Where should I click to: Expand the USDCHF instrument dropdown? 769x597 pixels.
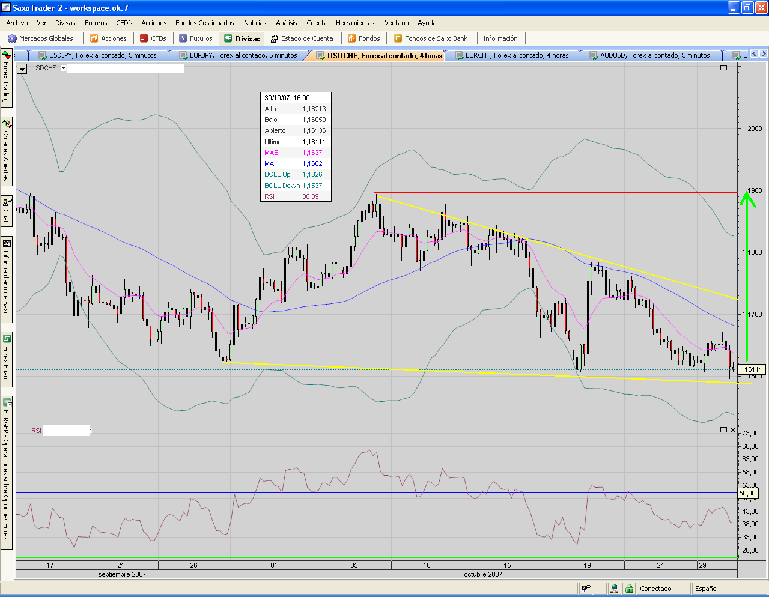[x=63, y=68]
